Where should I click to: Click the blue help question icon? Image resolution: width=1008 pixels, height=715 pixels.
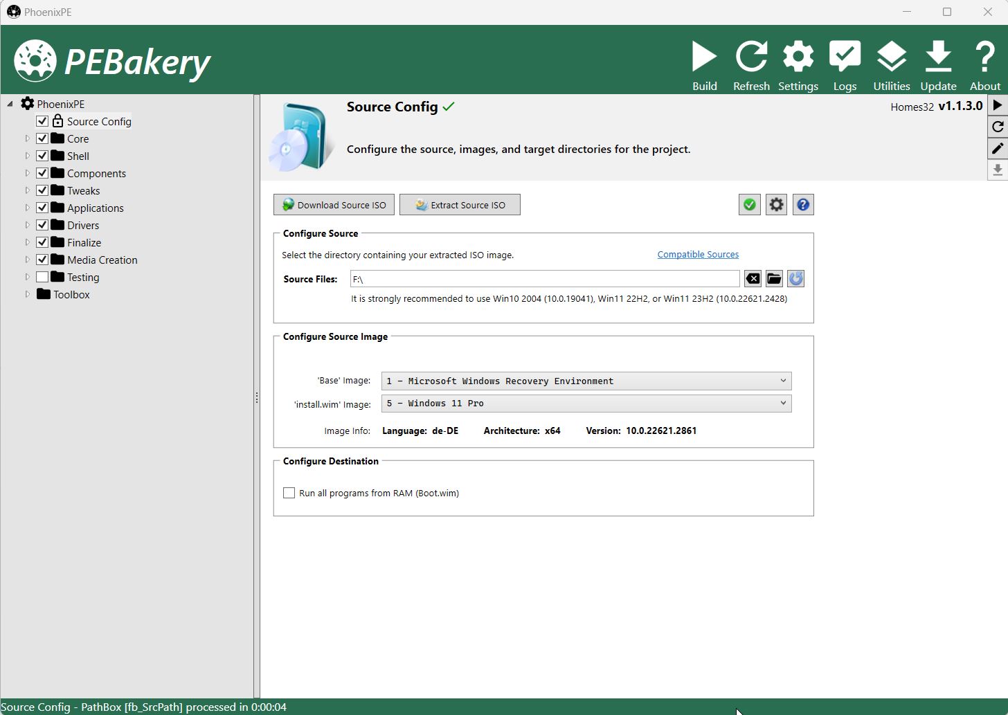click(x=803, y=205)
